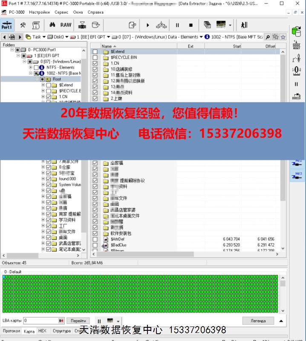306x341 pixels.
Task: Check the $Extend folder checkbox in list
Action: tap(95, 52)
